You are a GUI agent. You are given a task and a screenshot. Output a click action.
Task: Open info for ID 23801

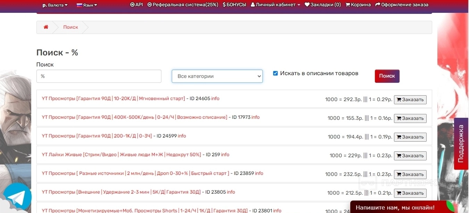tap(277, 211)
